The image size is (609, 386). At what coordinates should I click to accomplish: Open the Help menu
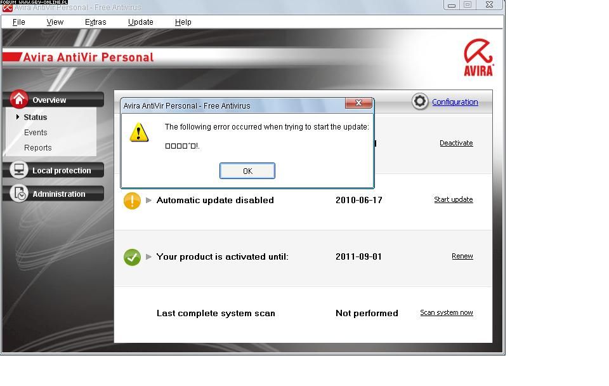[x=183, y=22]
